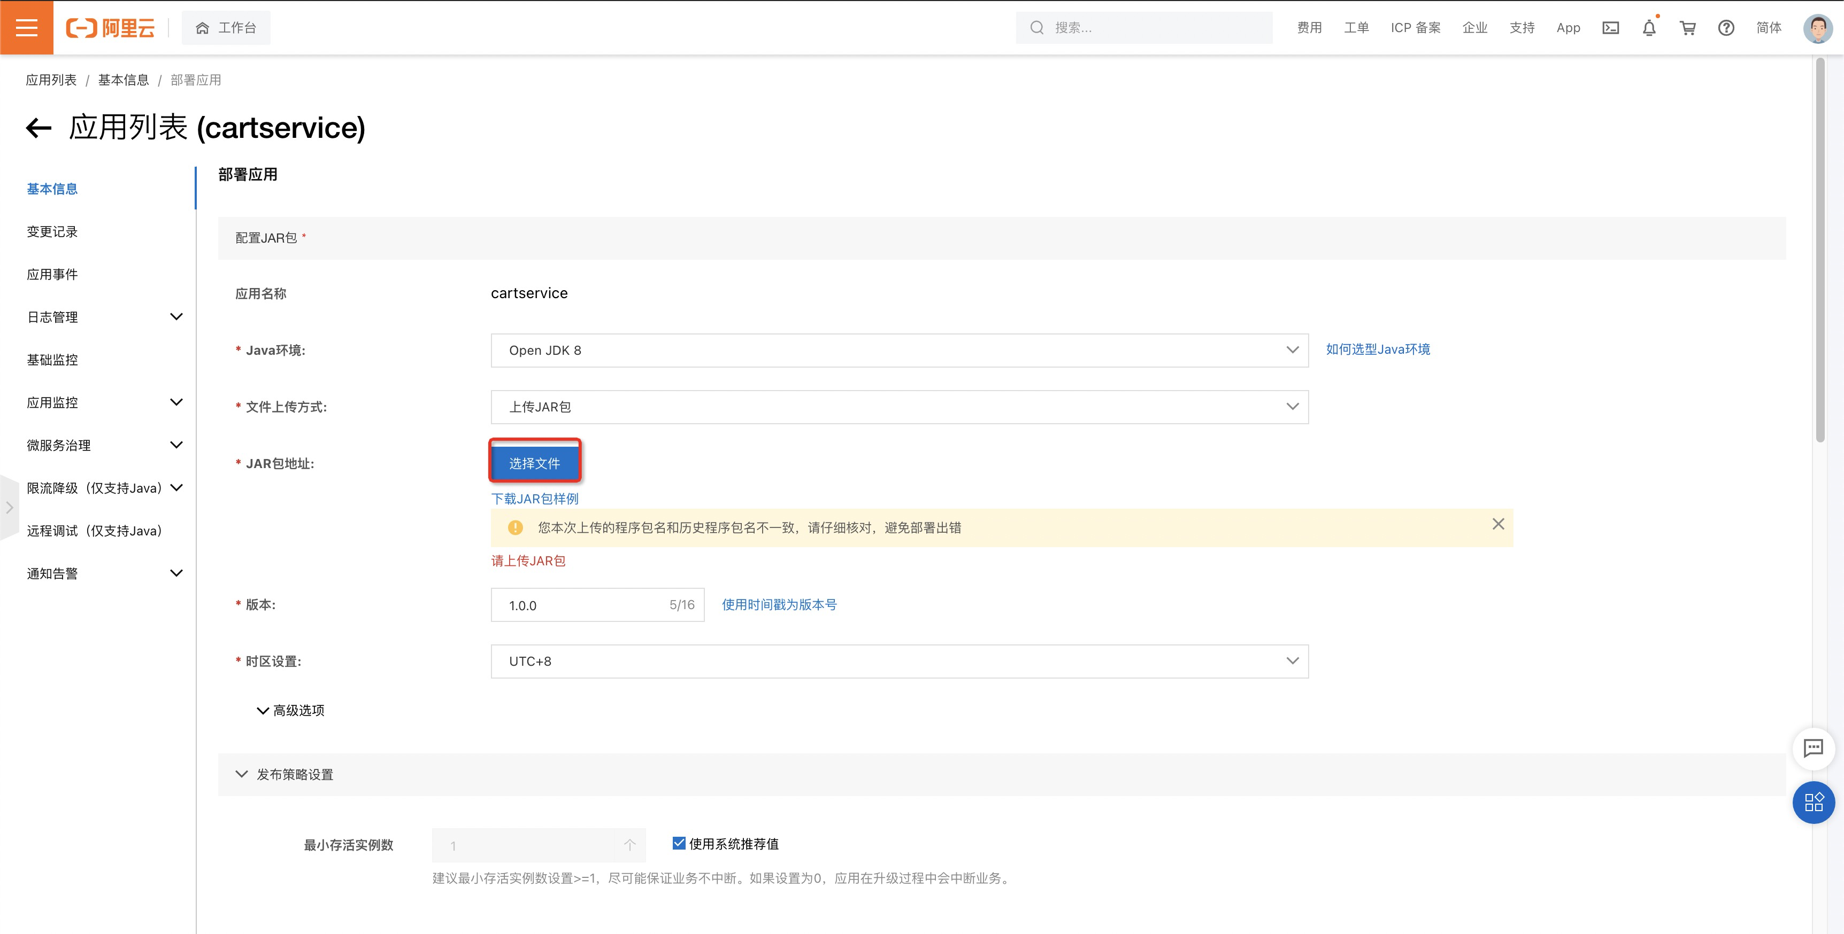Image resolution: width=1844 pixels, height=934 pixels.
Task: Open the Java环境 dropdown
Action: (x=899, y=351)
